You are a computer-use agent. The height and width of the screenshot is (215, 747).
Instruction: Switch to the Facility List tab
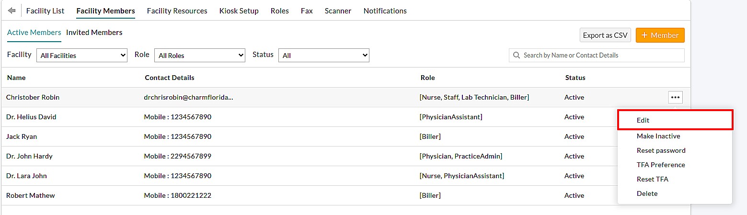[45, 11]
